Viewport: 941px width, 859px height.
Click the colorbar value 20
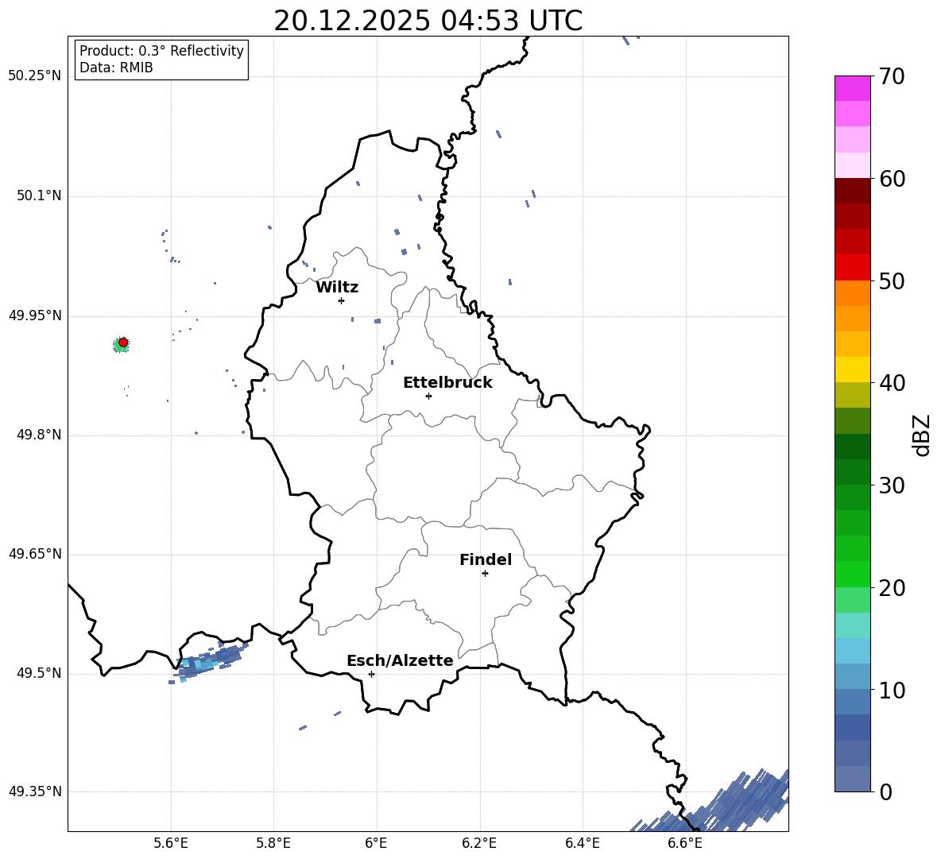coord(892,588)
